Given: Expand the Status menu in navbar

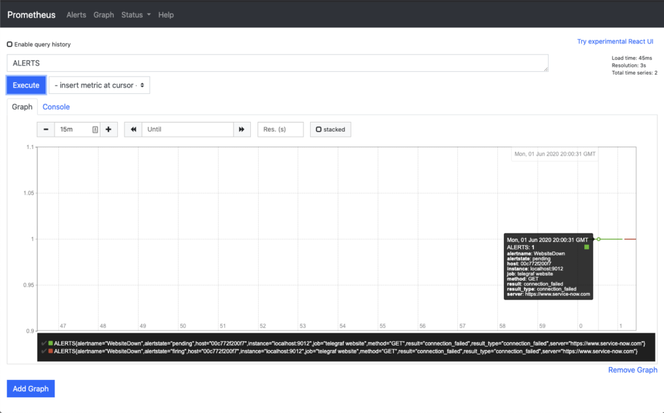Looking at the screenshot, I should coord(136,15).
